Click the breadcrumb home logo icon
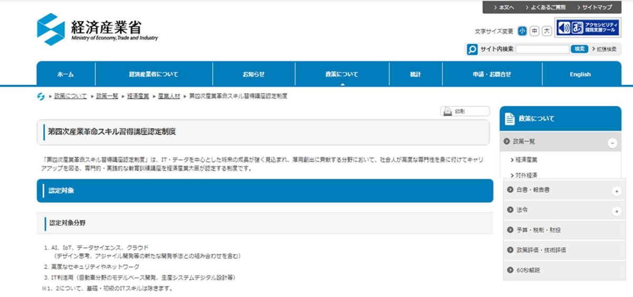Image resolution: width=633 pixels, height=297 pixels. [x=41, y=96]
